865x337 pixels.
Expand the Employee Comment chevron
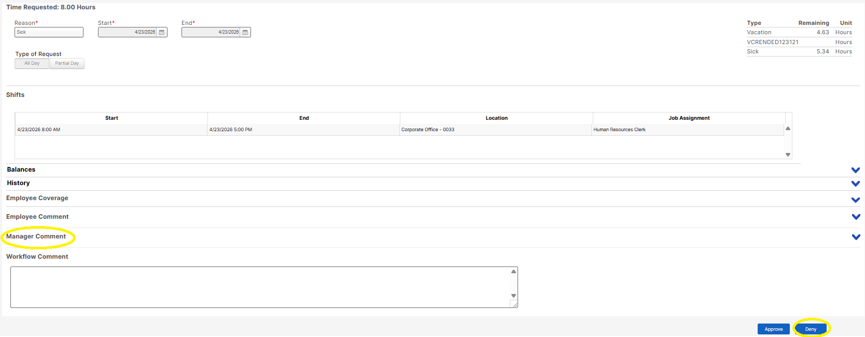(856, 217)
